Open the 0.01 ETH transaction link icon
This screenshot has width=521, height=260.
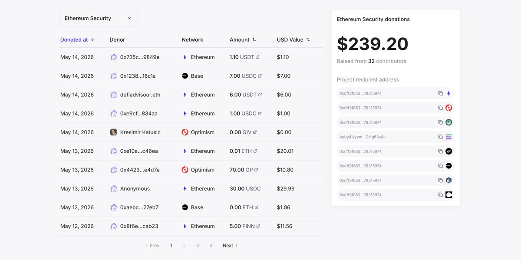tap(255, 151)
